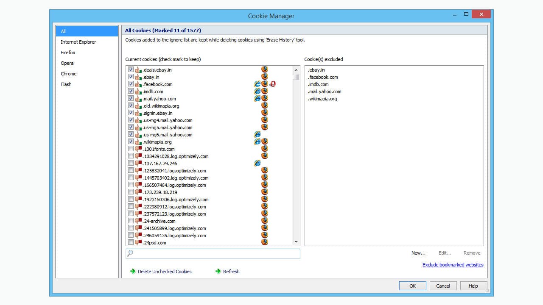Uncheck the .wikimapia.org cookie checkbox

click(x=131, y=141)
